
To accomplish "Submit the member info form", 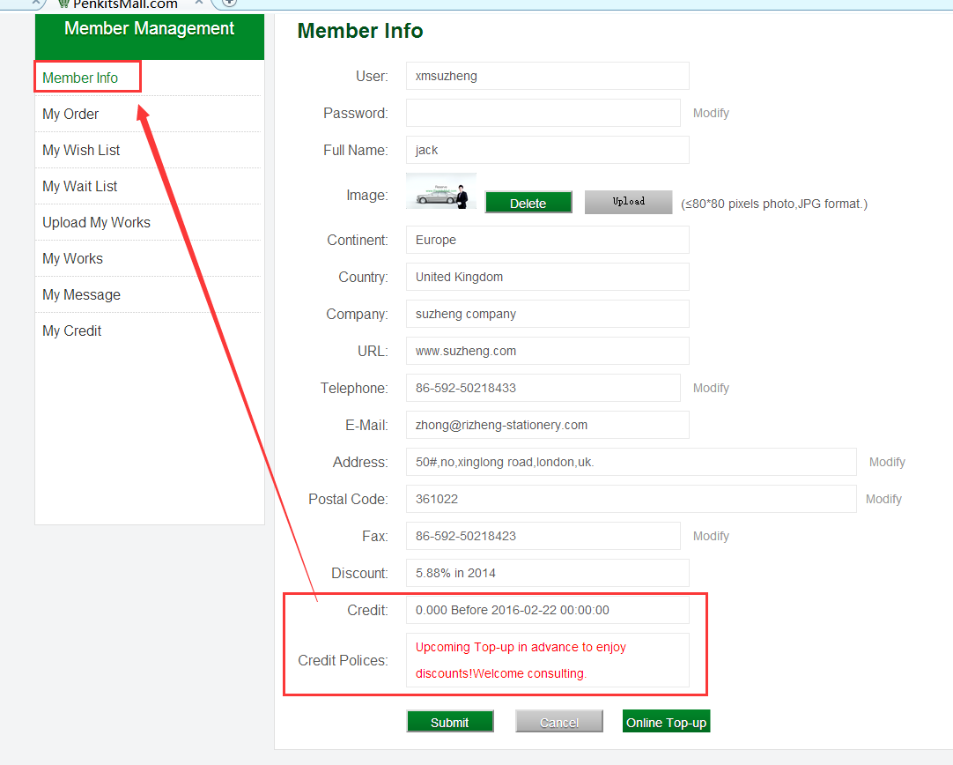I will pyautogui.click(x=450, y=722).
